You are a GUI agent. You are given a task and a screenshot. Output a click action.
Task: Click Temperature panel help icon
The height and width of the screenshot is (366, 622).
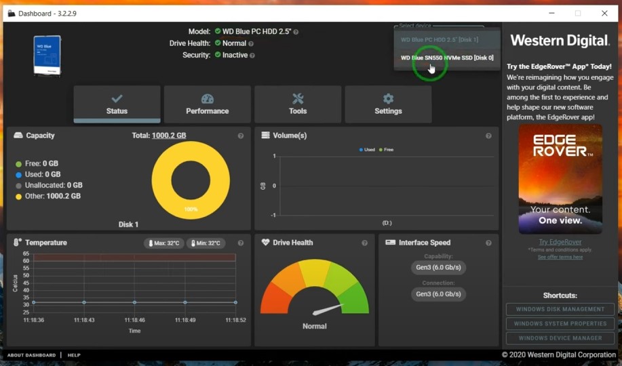pyautogui.click(x=241, y=243)
